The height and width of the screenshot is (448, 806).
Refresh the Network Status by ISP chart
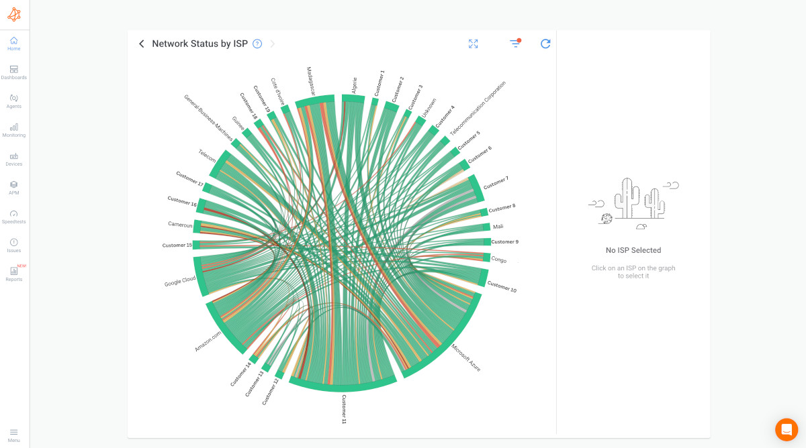545,43
